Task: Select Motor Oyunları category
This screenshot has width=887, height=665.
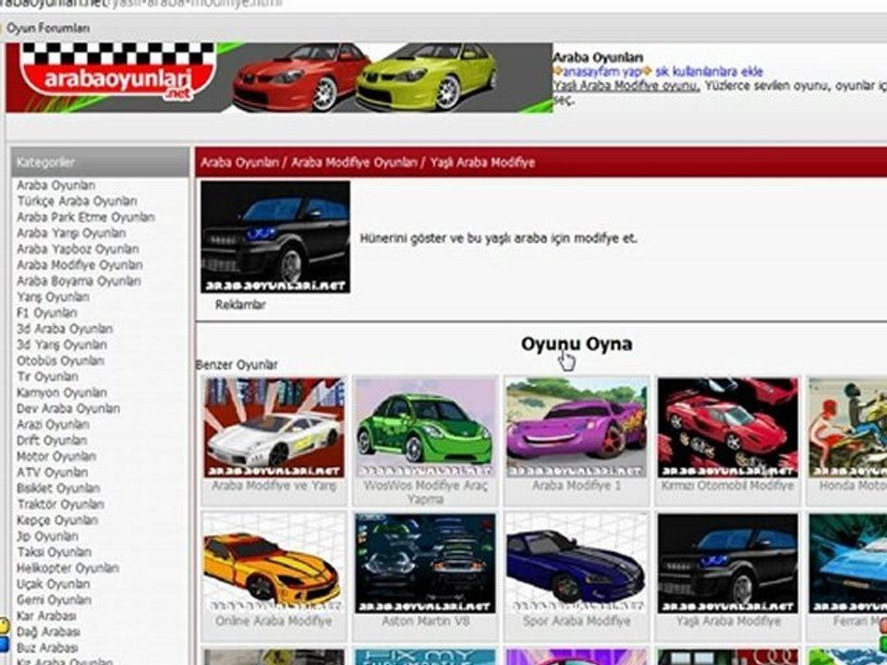Action: point(56,455)
